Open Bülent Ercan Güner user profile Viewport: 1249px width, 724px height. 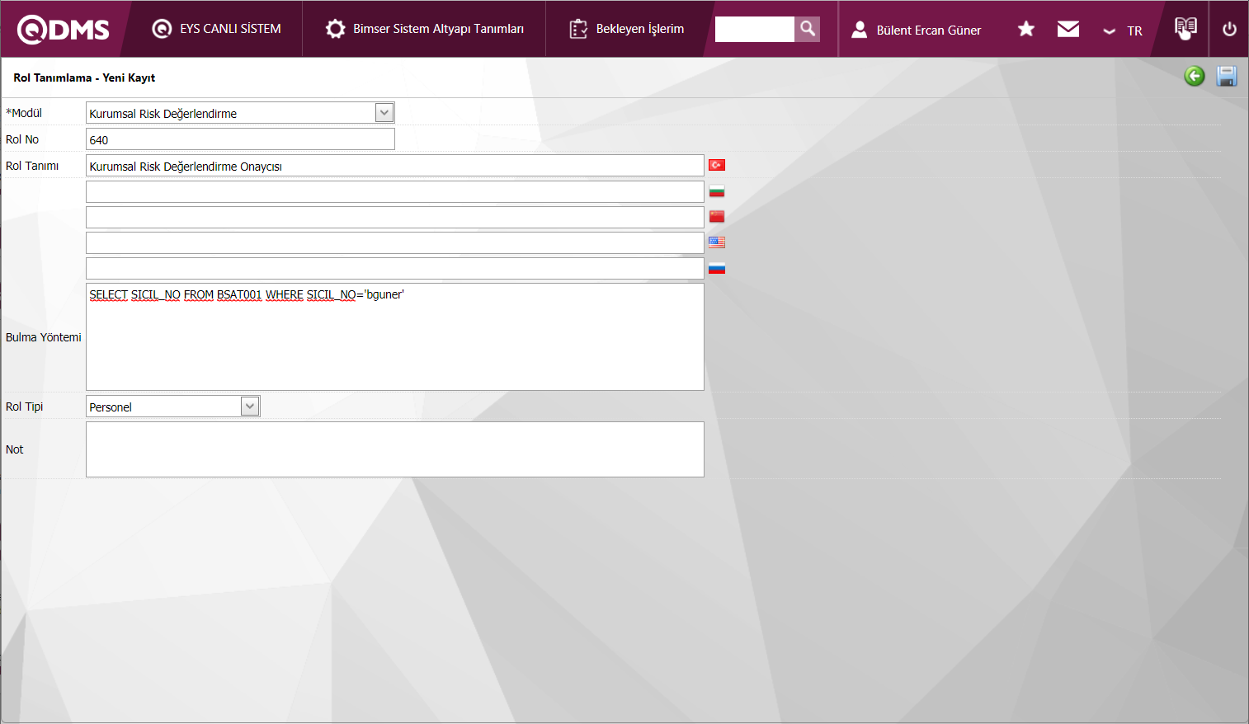pos(916,30)
